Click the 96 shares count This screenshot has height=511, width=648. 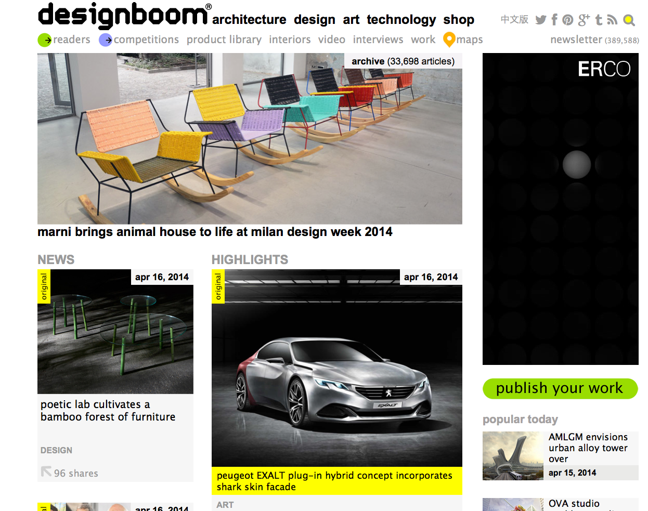click(76, 473)
